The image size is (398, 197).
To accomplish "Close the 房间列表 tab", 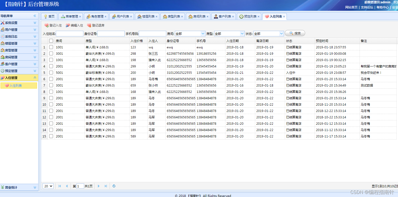I will (x=208, y=17).
